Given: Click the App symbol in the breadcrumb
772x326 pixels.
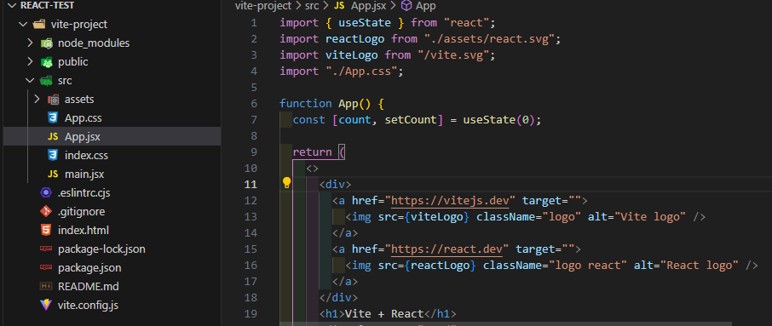Looking at the screenshot, I should click(426, 6).
